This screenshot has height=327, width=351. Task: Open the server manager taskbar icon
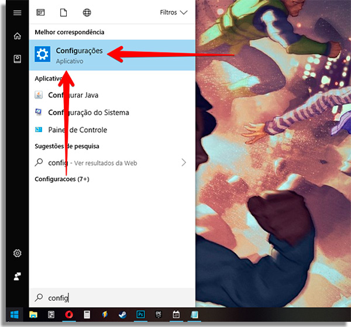pyautogui.click(x=51, y=315)
